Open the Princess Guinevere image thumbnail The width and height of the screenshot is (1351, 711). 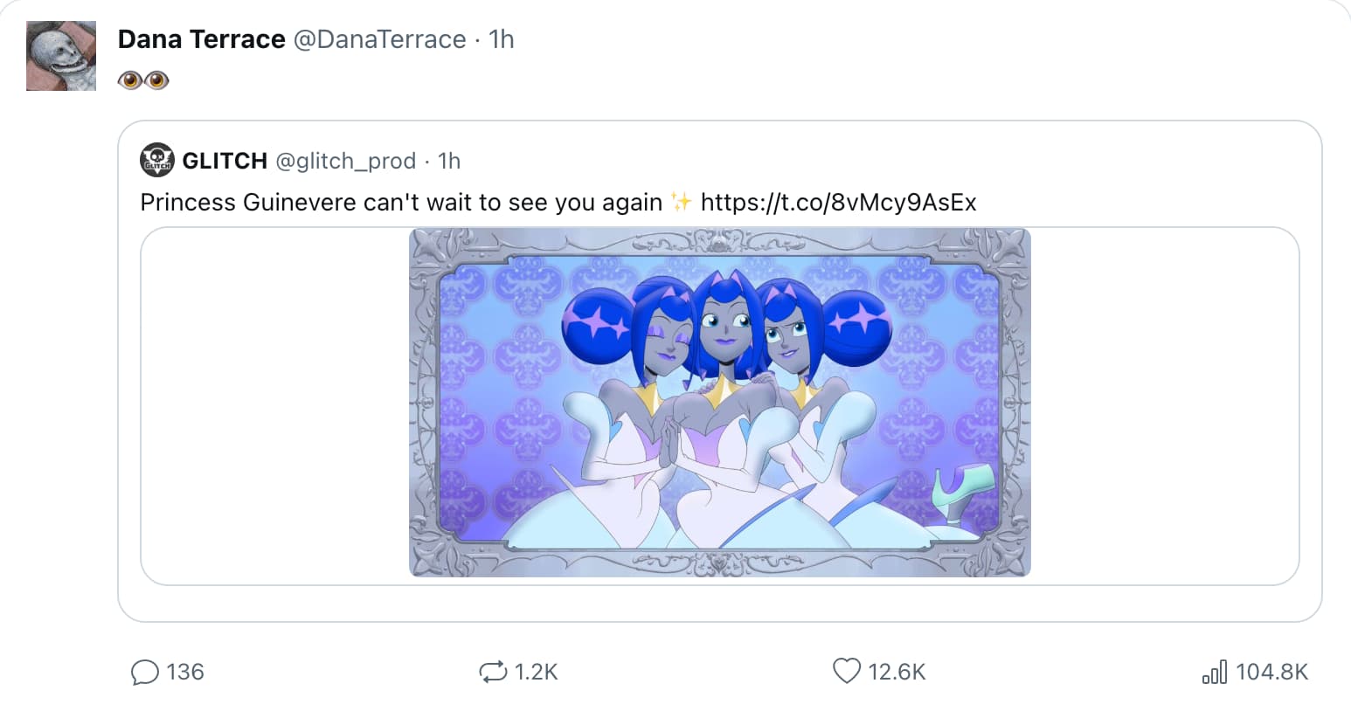pyautogui.click(x=719, y=403)
